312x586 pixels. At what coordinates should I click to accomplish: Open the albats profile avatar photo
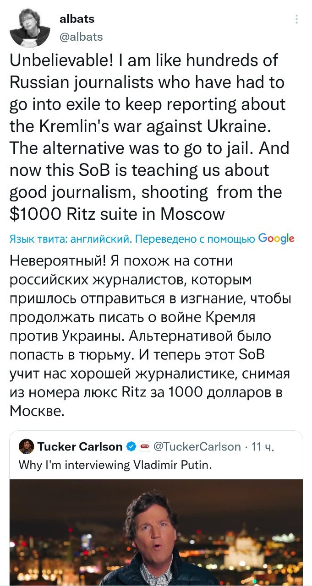point(29,27)
